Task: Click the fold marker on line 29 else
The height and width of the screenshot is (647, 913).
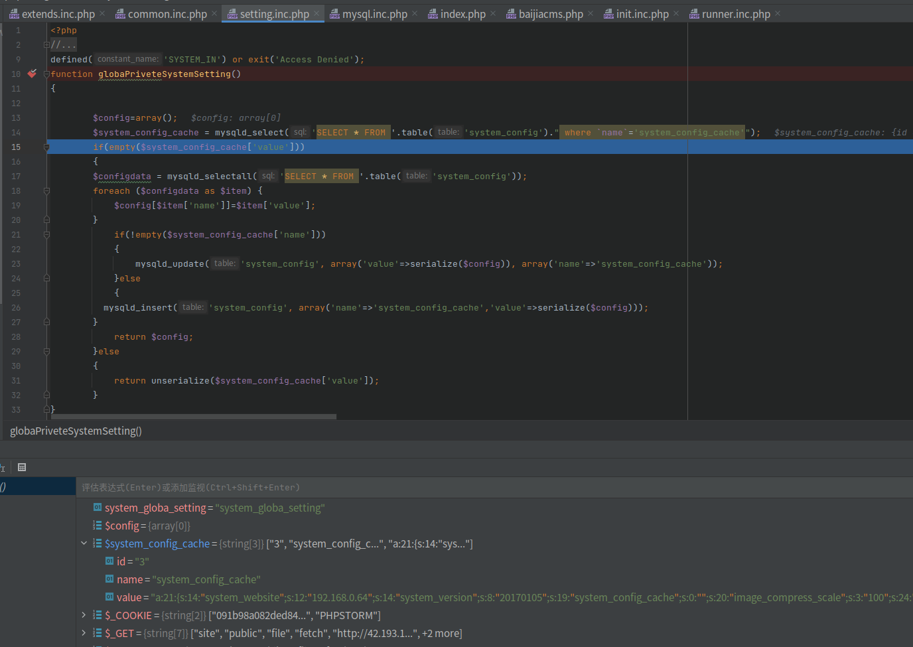Action: click(46, 351)
